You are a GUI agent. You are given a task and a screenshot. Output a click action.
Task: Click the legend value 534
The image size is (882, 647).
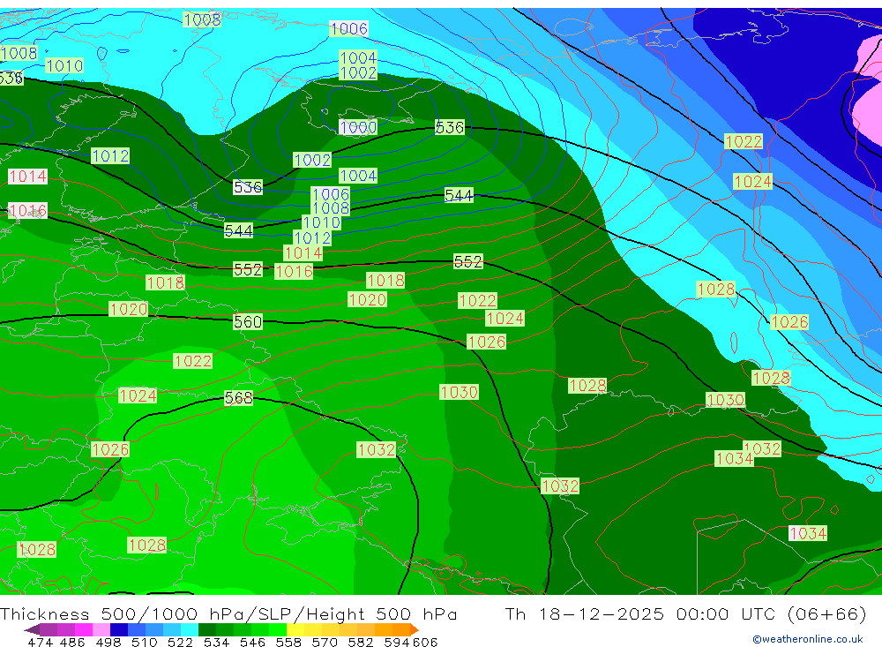coord(217,642)
